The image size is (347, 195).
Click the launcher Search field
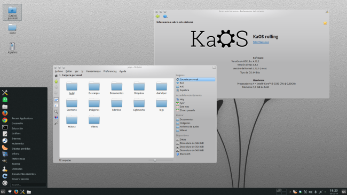point(28,185)
